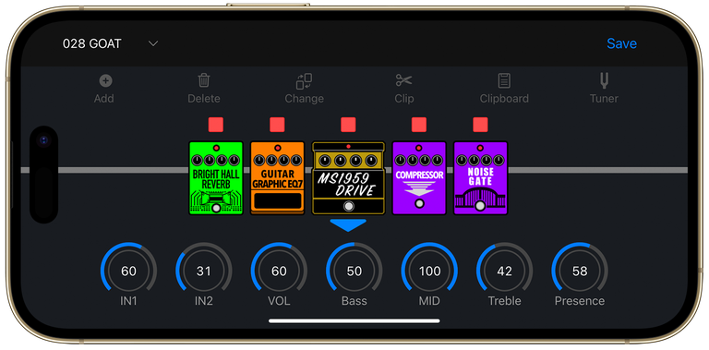Tap the Clip scissors icon
Image resolution: width=709 pixels, height=350 pixels.
point(403,80)
